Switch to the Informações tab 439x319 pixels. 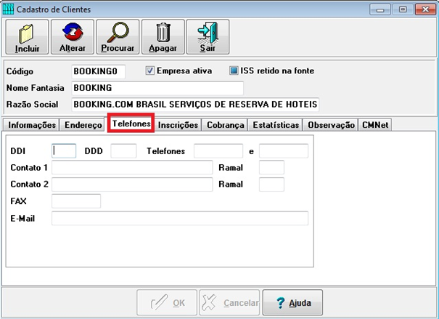(31, 125)
